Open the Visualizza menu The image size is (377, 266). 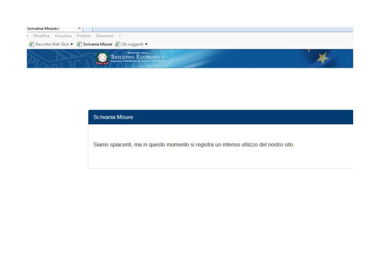[x=63, y=36]
